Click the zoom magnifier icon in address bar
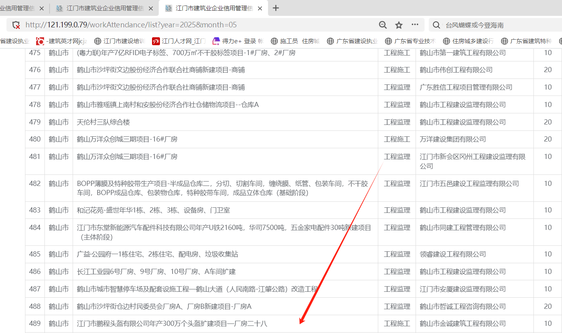 click(383, 25)
